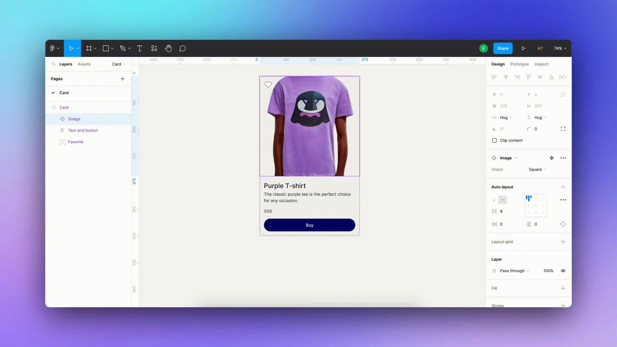617x347 pixels.
Task: Select the Text and button layer
Action: 83,130
